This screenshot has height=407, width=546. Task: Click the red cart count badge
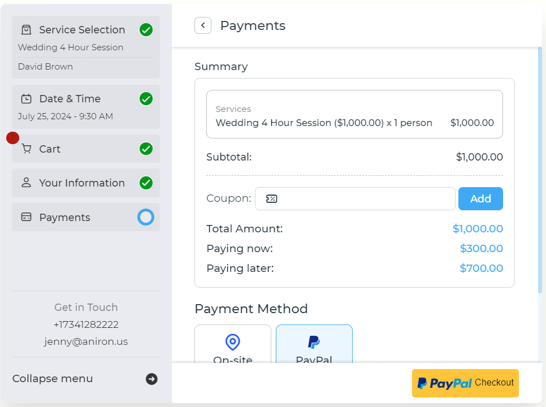(x=12, y=138)
